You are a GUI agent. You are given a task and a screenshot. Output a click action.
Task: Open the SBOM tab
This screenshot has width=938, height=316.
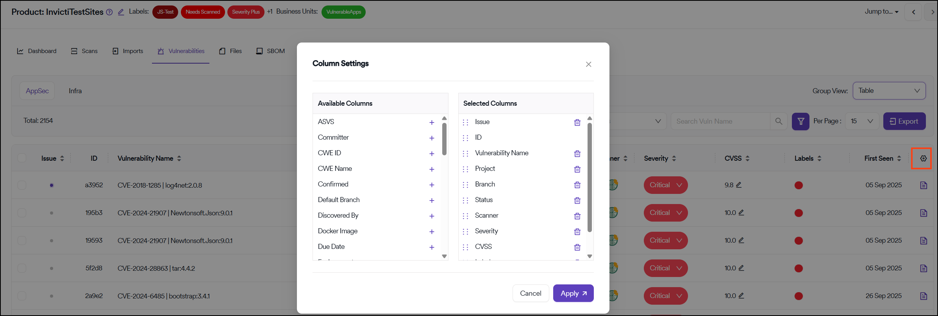270,51
